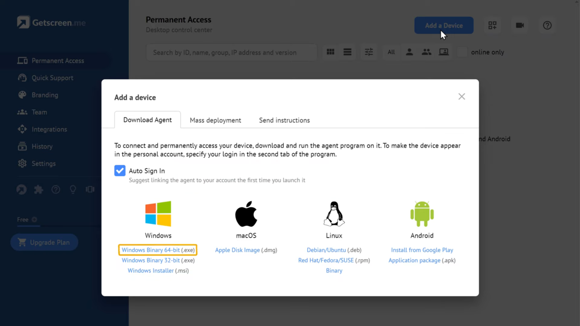Click the Getscreen.me logo

(x=51, y=22)
